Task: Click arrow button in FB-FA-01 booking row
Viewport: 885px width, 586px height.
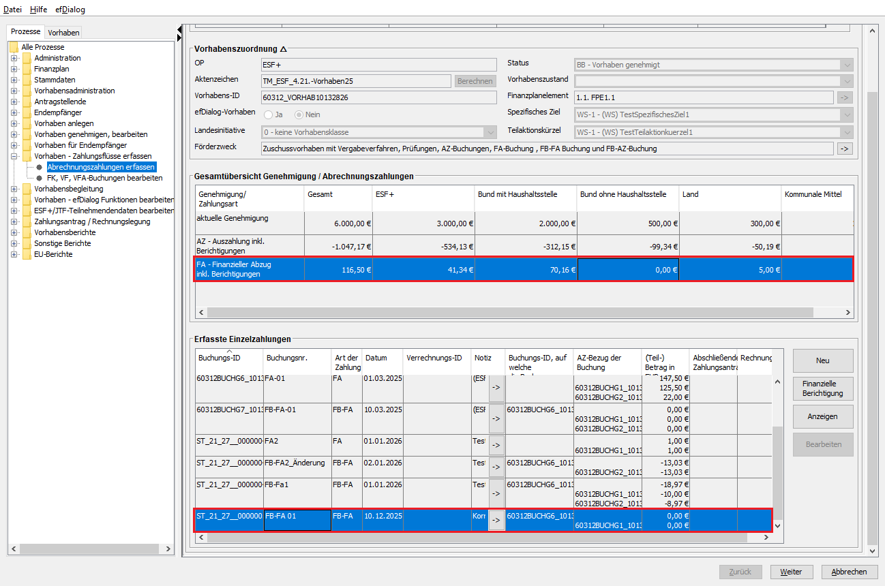Action: click(x=496, y=418)
